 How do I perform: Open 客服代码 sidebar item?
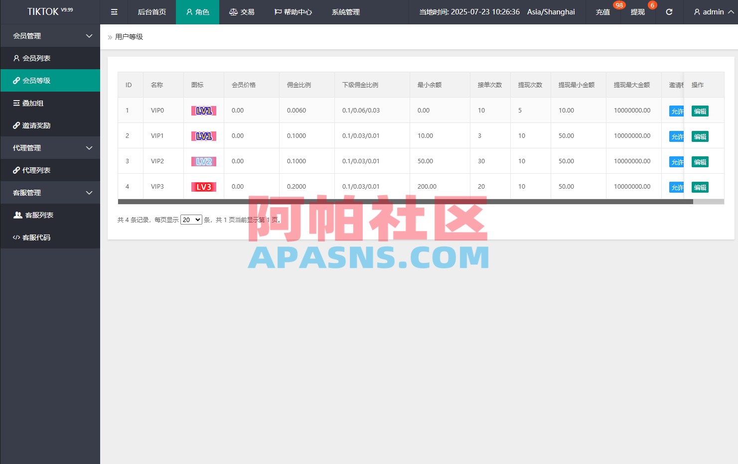[50, 237]
